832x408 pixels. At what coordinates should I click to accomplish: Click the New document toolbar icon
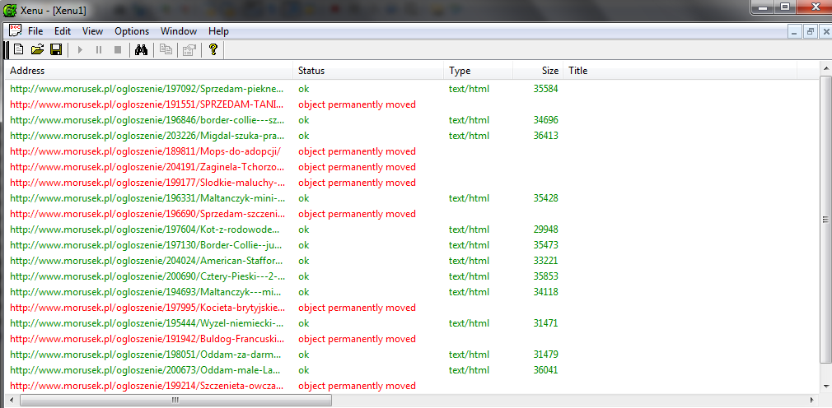[x=19, y=50]
